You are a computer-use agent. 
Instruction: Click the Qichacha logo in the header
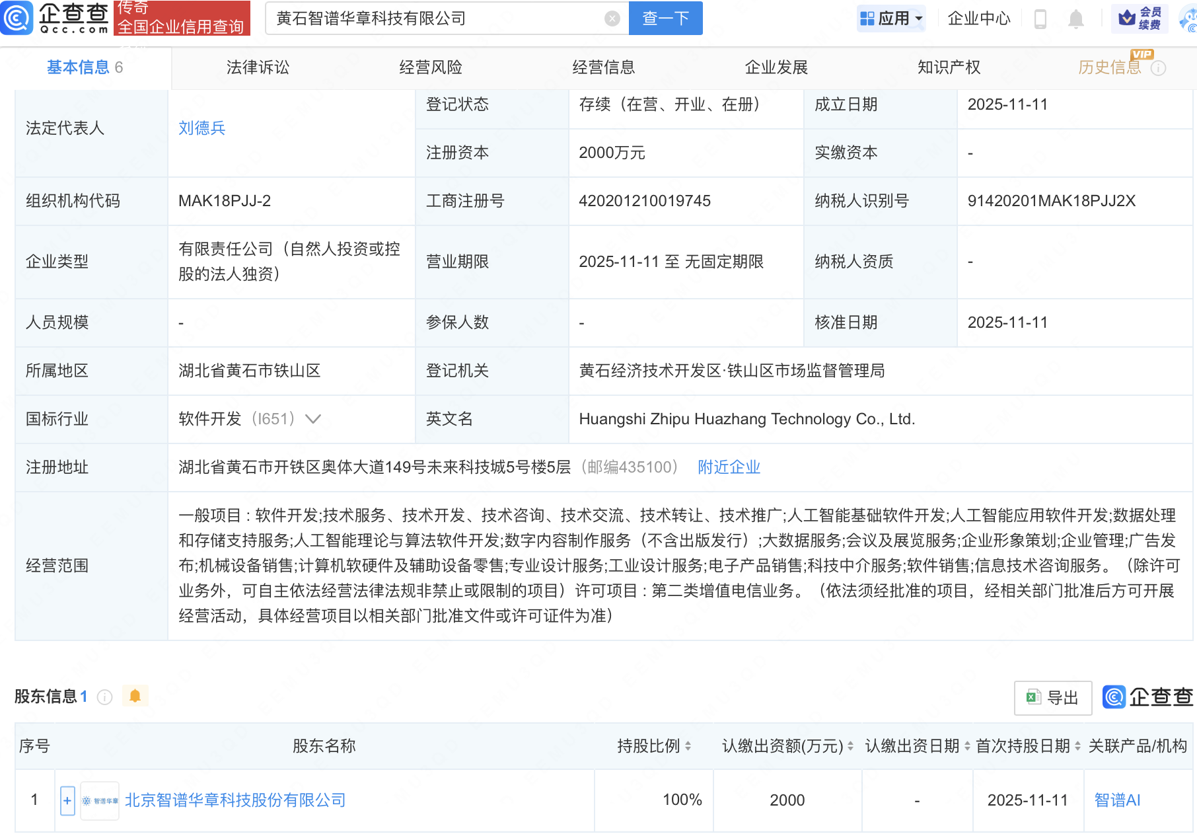55,18
